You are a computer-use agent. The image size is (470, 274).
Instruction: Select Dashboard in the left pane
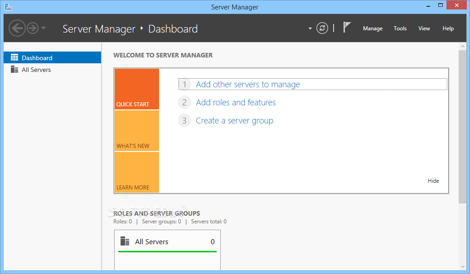pos(53,57)
